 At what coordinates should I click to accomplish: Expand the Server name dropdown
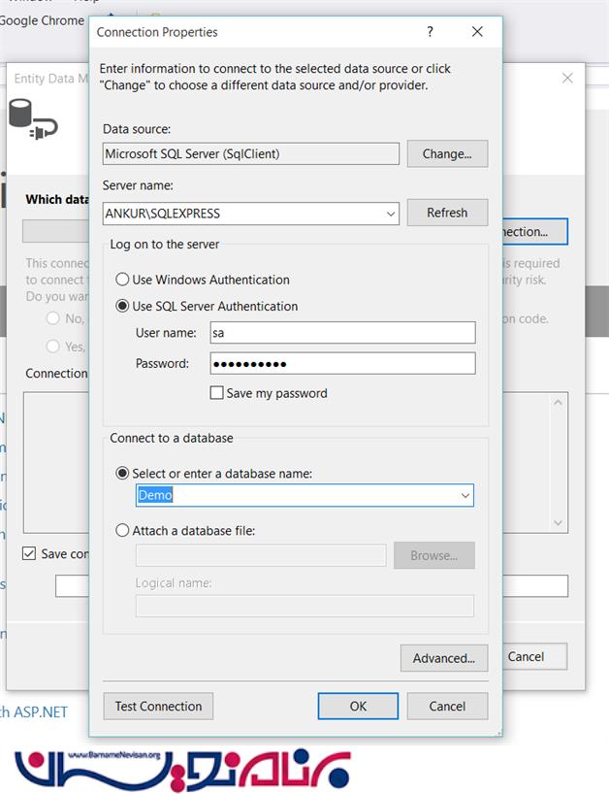(x=390, y=214)
